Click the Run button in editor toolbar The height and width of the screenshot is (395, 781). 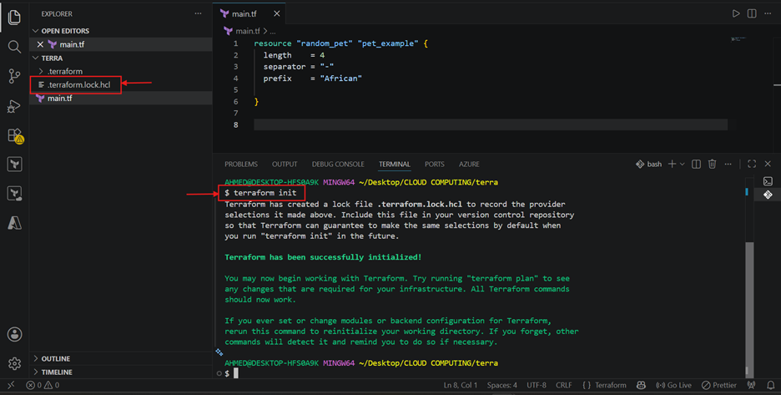[736, 13]
